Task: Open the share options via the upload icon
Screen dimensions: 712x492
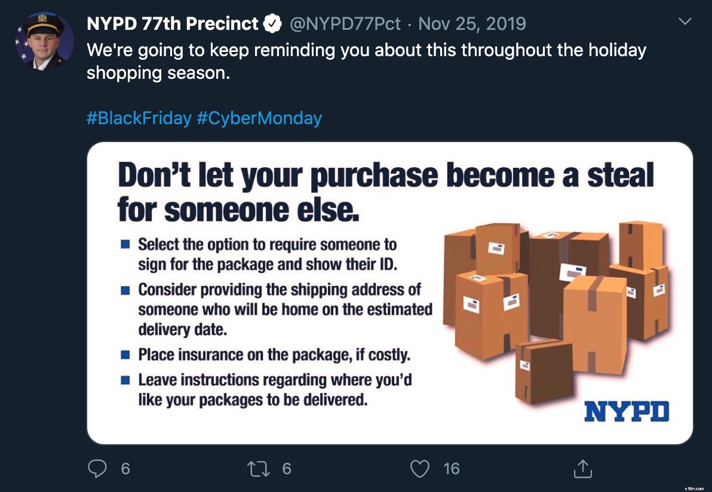Action: click(x=582, y=469)
